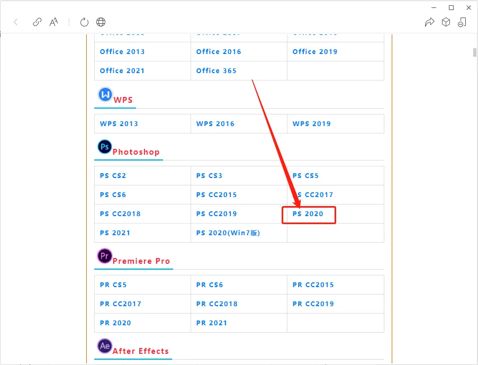This screenshot has height=365, width=478.
Task: Click the PS CS5 link
Action: [x=305, y=175]
